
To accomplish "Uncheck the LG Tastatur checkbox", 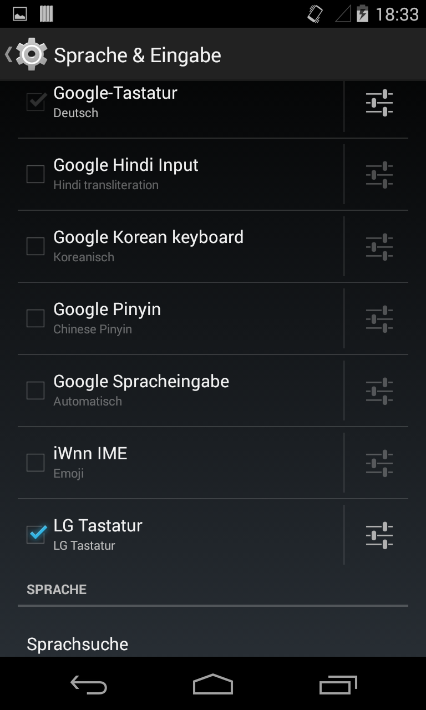I will click(x=35, y=535).
